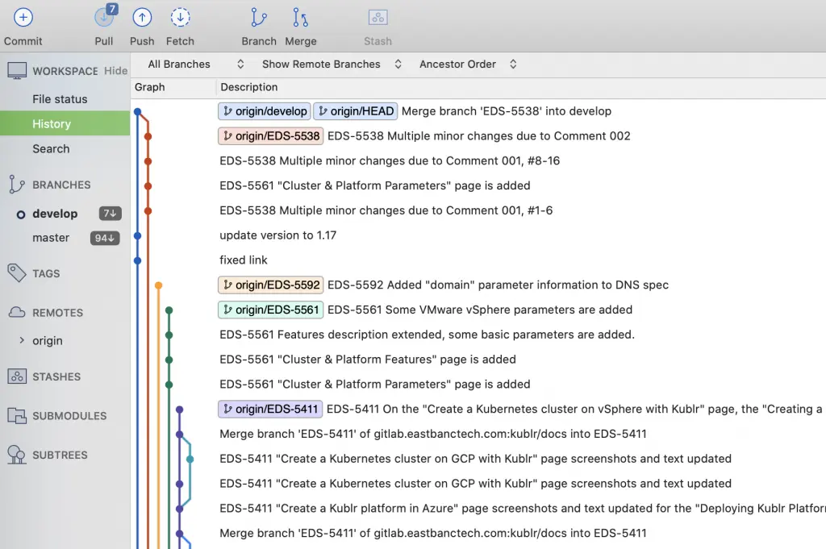The image size is (826, 549).
Task: Click the blue graph node of the top commit
Action: pos(137,111)
